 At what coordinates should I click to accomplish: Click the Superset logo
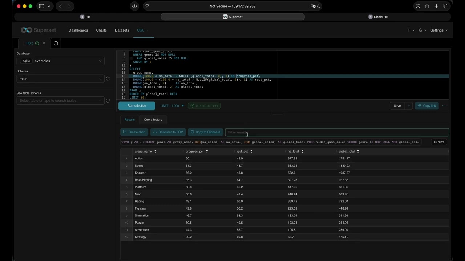[x=38, y=30]
